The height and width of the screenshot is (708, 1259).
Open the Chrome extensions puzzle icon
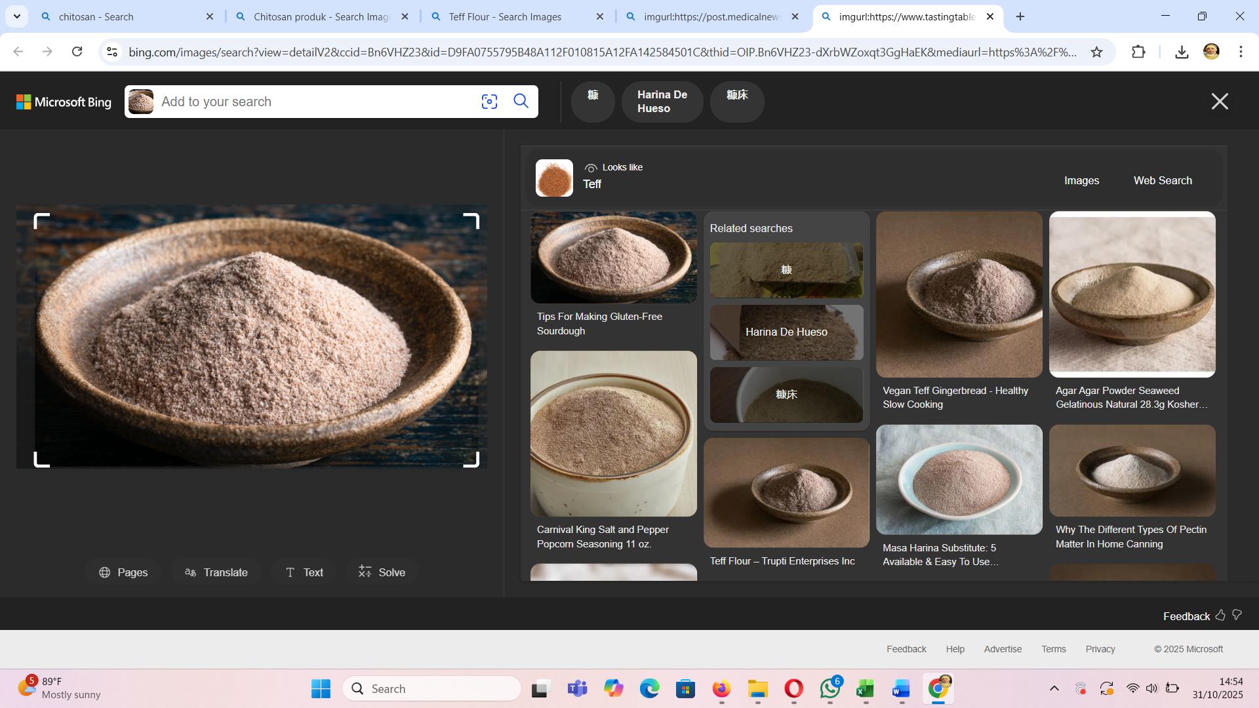1138,52
